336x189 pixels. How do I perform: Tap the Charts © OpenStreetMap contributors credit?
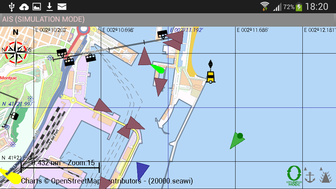point(107,181)
